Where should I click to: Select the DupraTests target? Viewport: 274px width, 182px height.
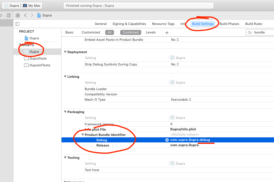[37, 58]
